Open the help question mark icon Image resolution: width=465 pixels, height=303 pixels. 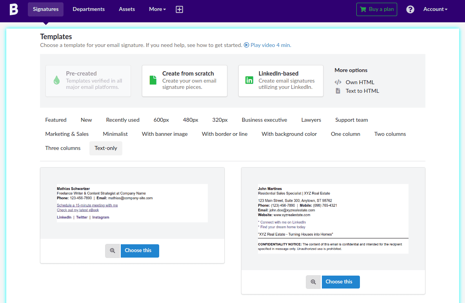[410, 9]
